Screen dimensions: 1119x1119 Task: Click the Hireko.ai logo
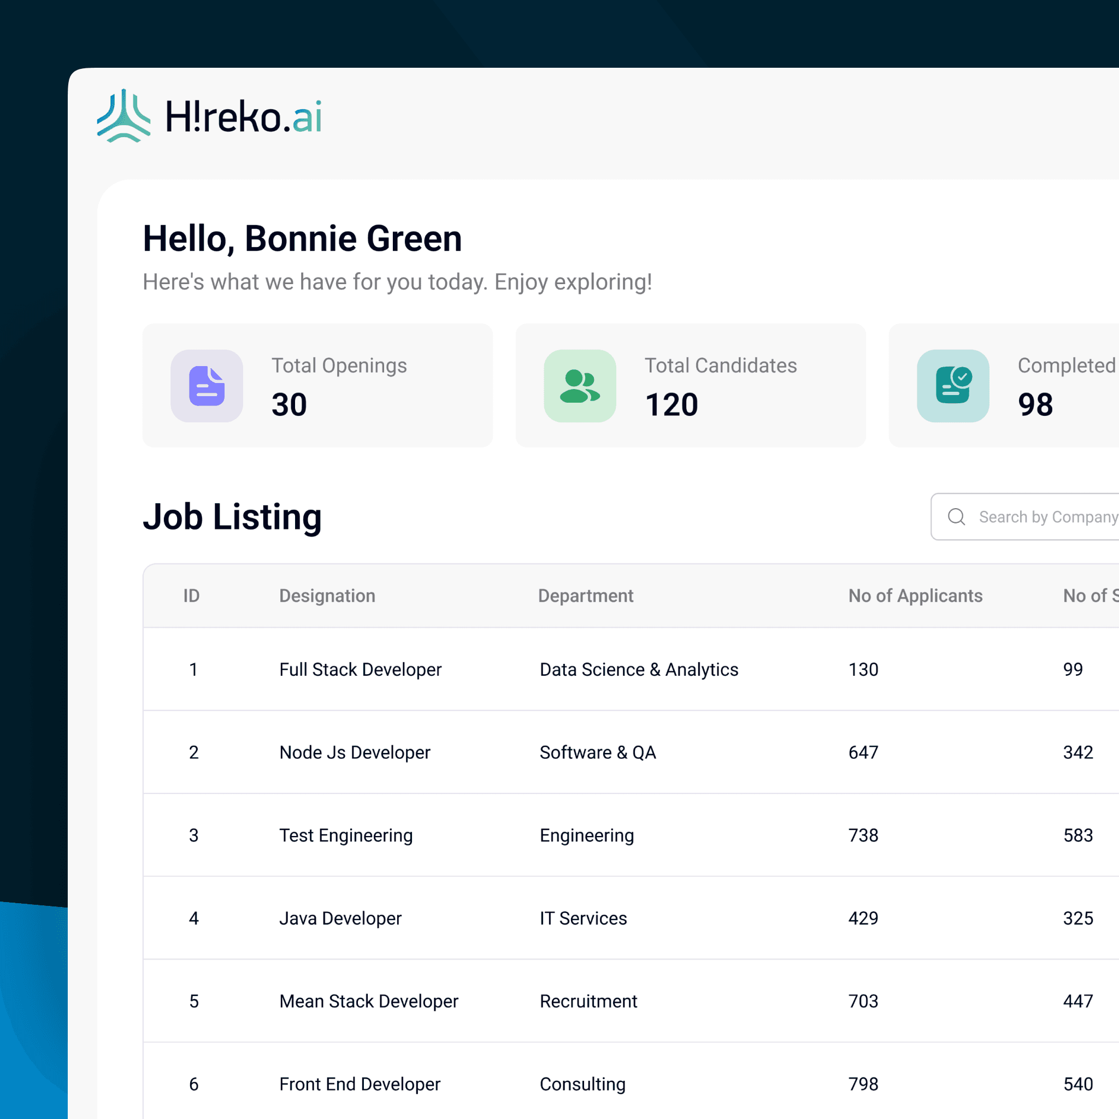pyautogui.click(x=209, y=116)
